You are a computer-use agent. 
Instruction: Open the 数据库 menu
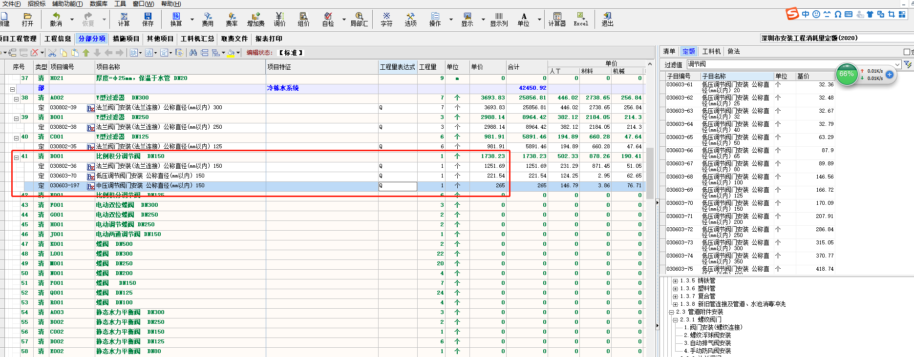(99, 4)
